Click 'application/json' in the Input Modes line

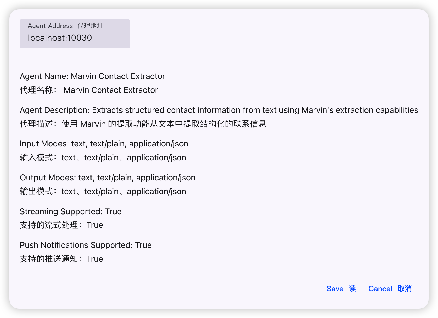coord(159,144)
